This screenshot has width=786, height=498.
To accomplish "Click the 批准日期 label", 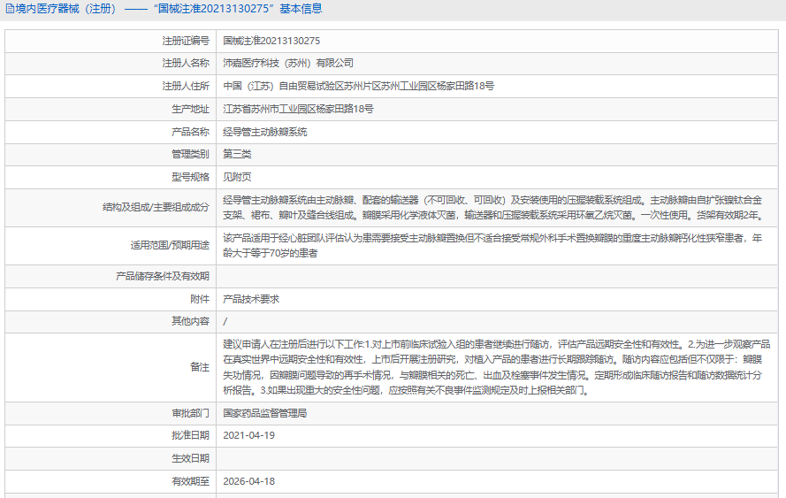I will click(x=190, y=435).
